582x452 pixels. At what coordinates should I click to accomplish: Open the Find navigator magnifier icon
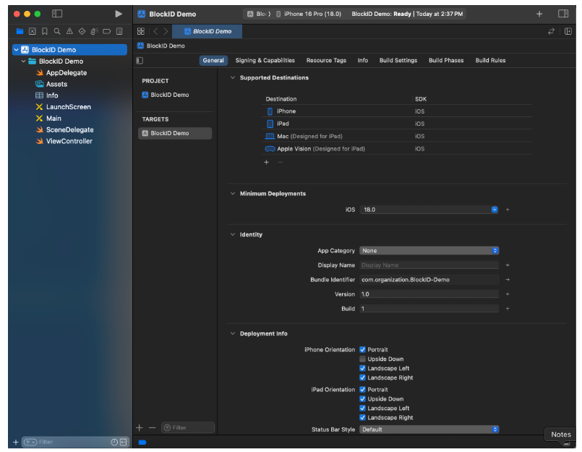pos(56,31)
